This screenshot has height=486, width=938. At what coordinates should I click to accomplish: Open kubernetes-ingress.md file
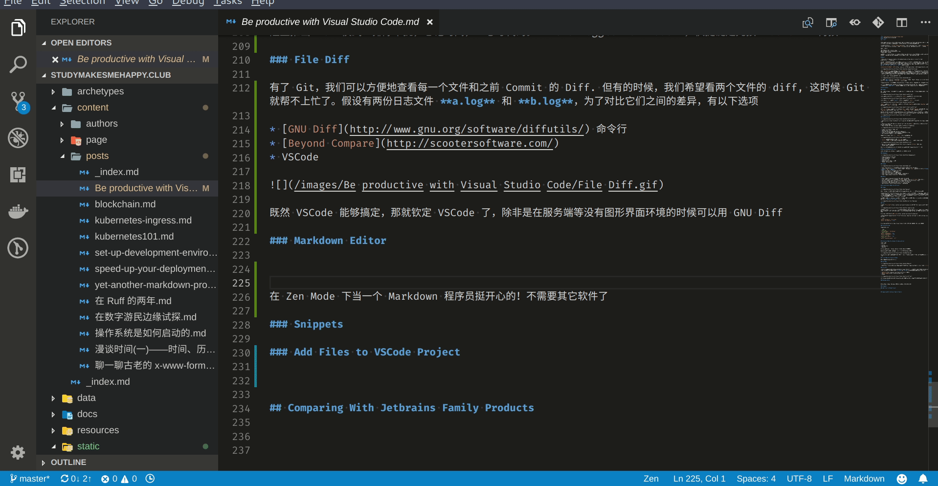pos(127,221)
